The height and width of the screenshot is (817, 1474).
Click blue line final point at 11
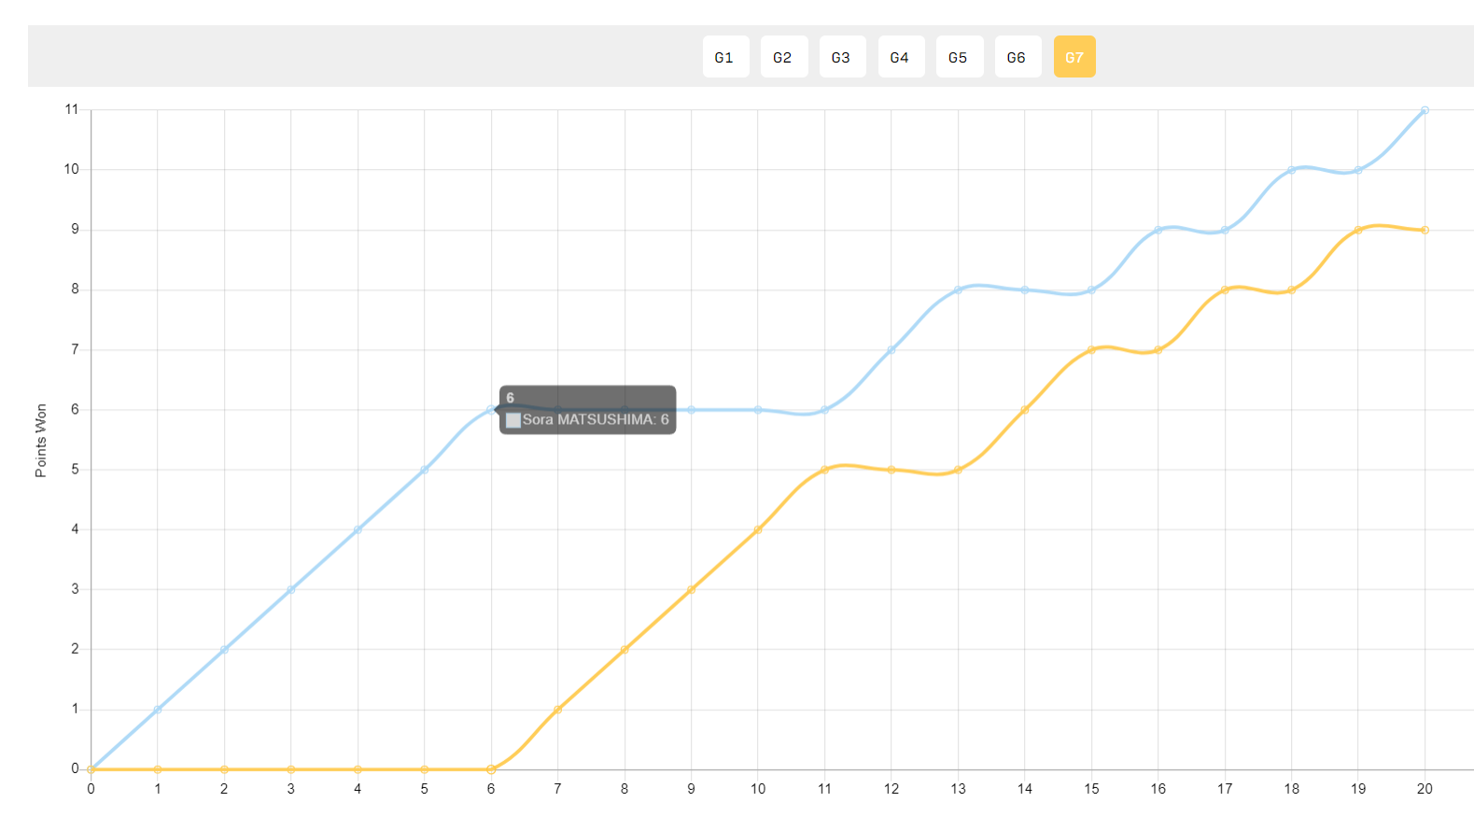tap(1425, 110)
